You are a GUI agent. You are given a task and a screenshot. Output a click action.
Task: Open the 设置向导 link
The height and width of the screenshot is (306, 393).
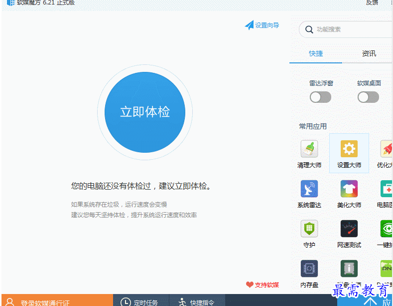point(267,25)
